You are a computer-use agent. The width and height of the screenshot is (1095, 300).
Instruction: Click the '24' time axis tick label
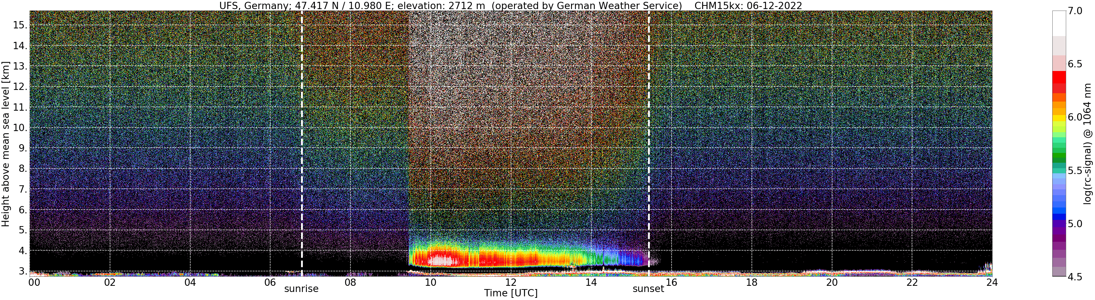992,282
